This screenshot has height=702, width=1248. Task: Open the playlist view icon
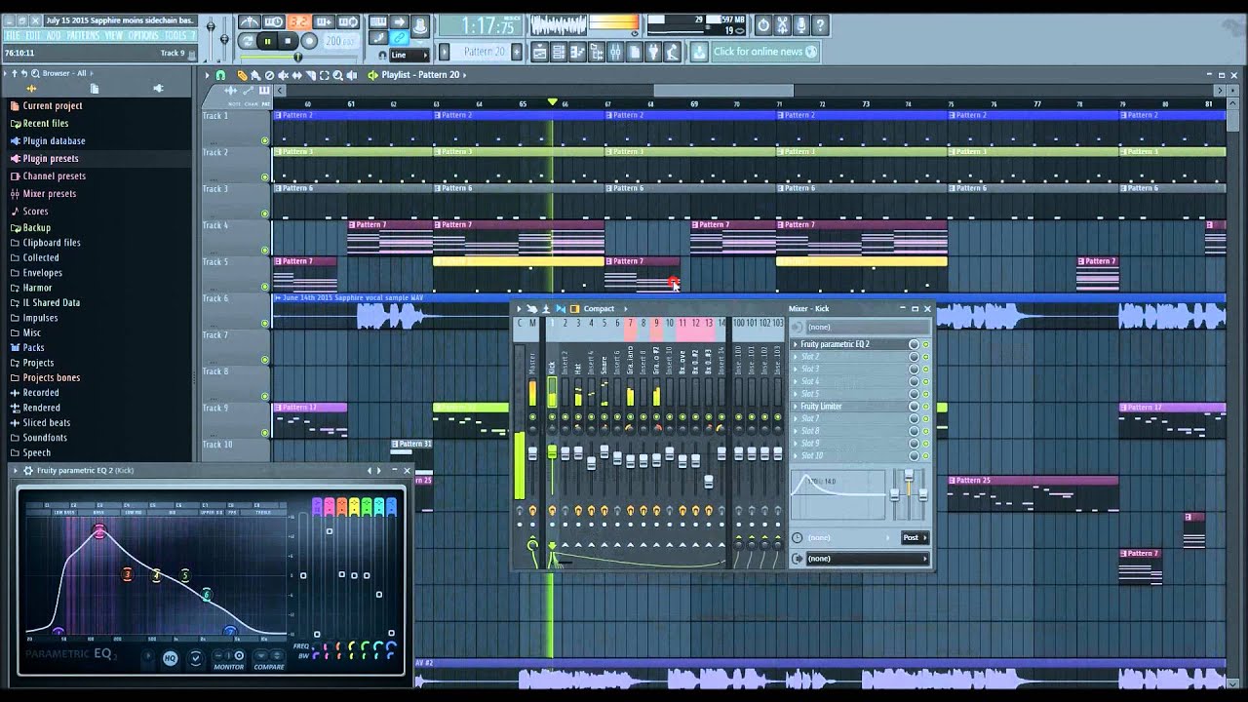(539, 52)
